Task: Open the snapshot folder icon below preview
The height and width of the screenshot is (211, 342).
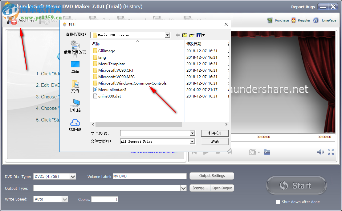Action: (267, 152)
